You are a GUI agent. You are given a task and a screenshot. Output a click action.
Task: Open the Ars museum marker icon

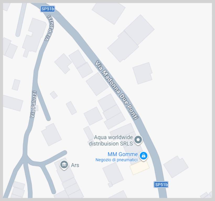(64, 165)
